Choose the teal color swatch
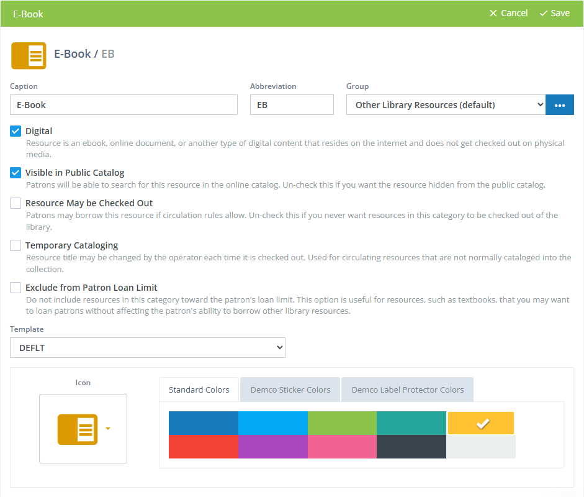Screen dimensions: 584x497 (411, 422)
